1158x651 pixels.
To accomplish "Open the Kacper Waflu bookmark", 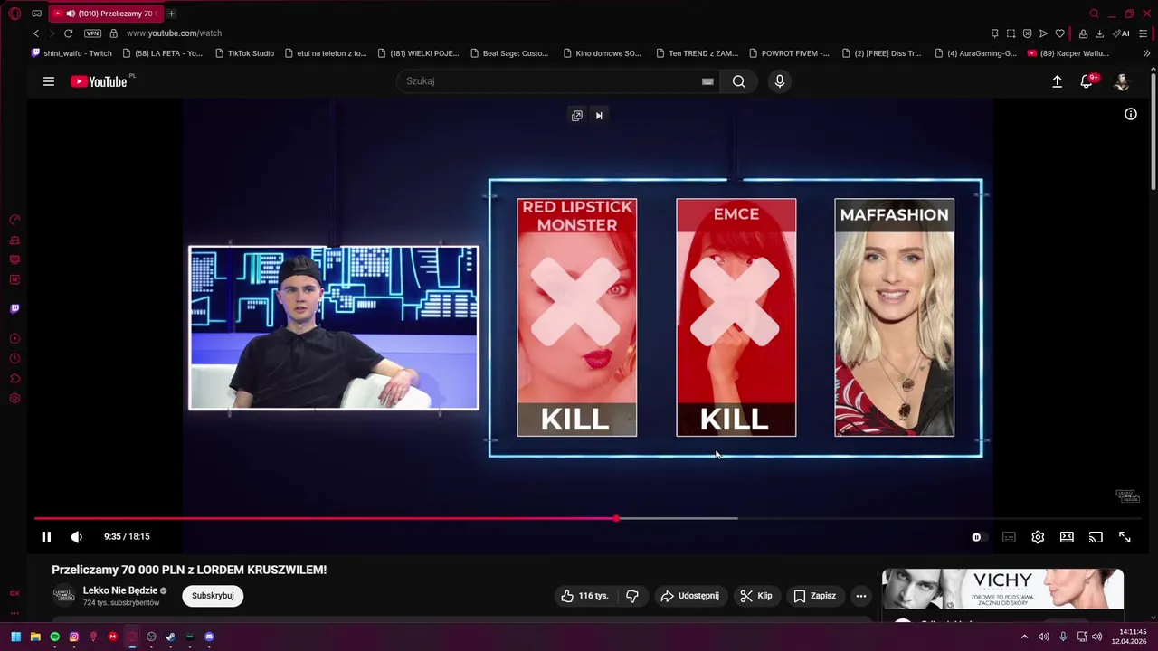I will pos(1068,53).
